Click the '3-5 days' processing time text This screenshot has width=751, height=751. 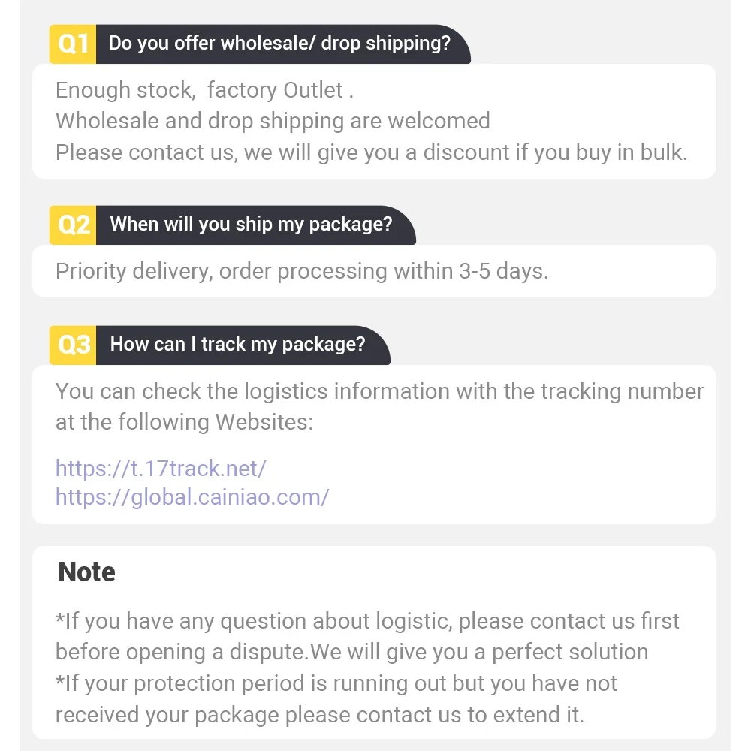pyautogui.click(x=503, y=272)
